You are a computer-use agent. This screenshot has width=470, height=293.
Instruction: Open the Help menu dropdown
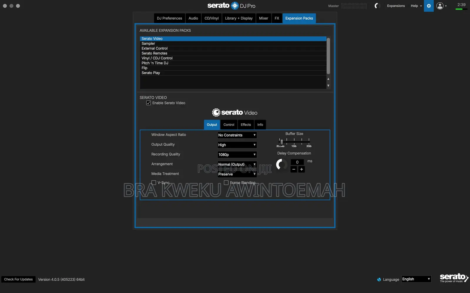(x=416, y=6)
